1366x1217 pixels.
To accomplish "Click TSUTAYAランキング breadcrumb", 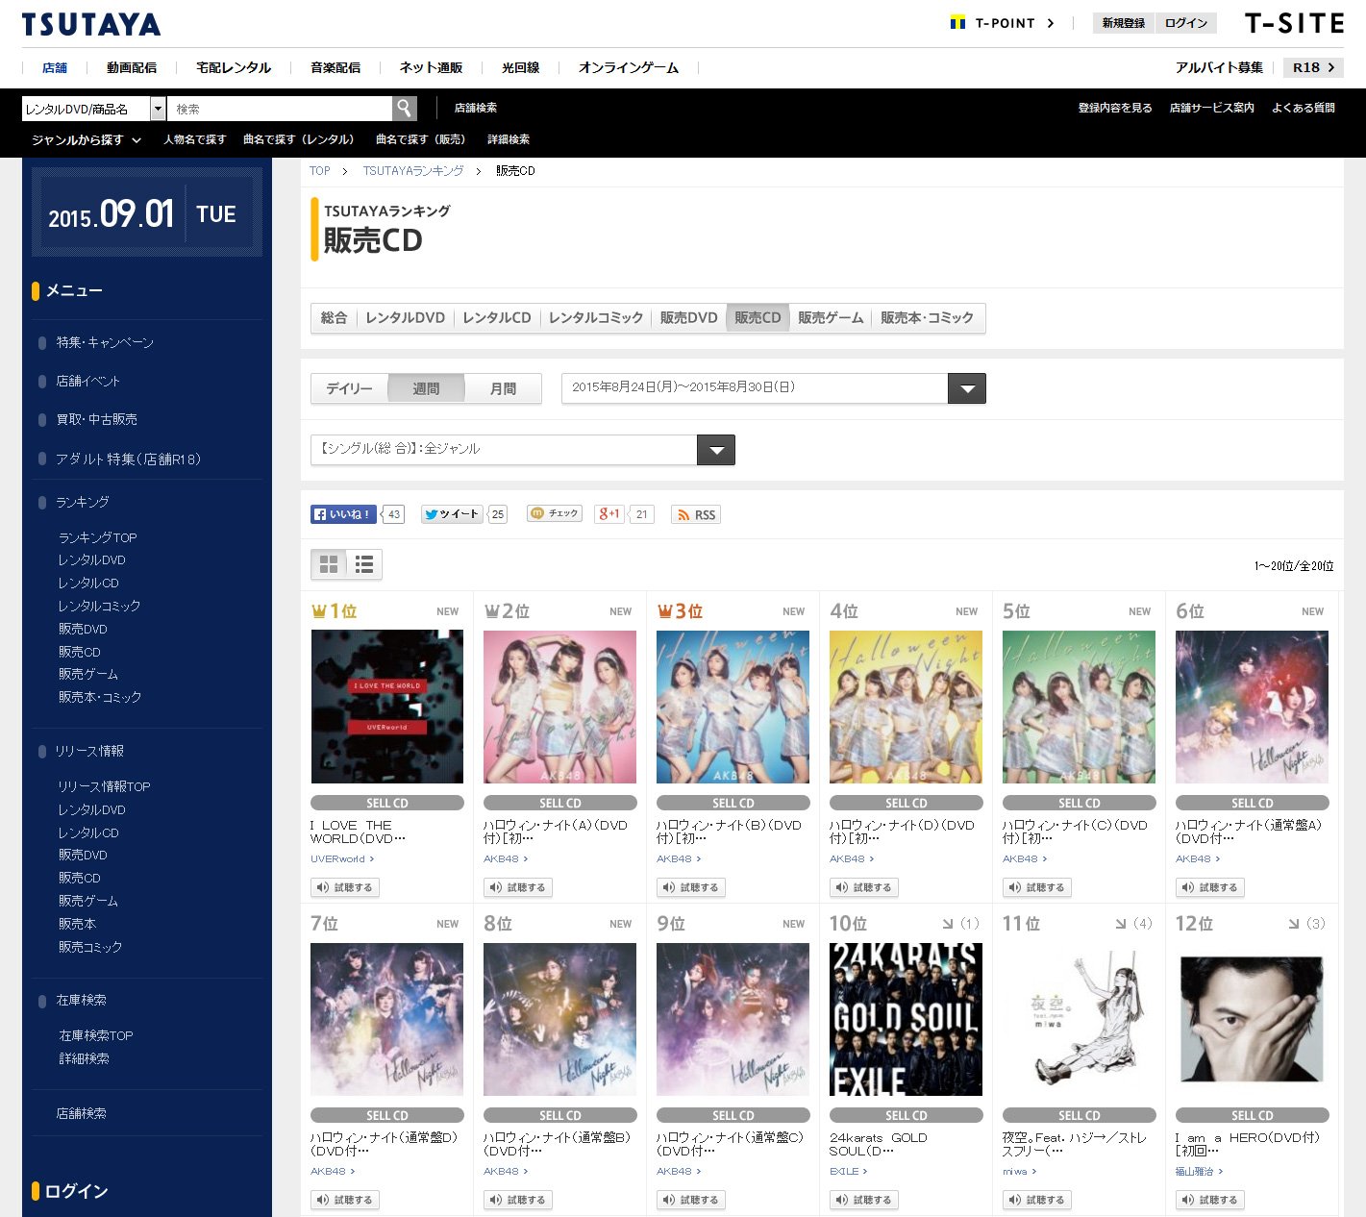I will [x=413, y=170].
